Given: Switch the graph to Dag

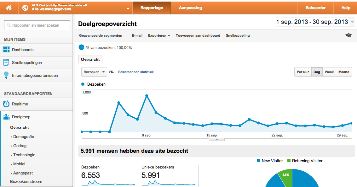Looking at the screenshot, I should point(317,72).
